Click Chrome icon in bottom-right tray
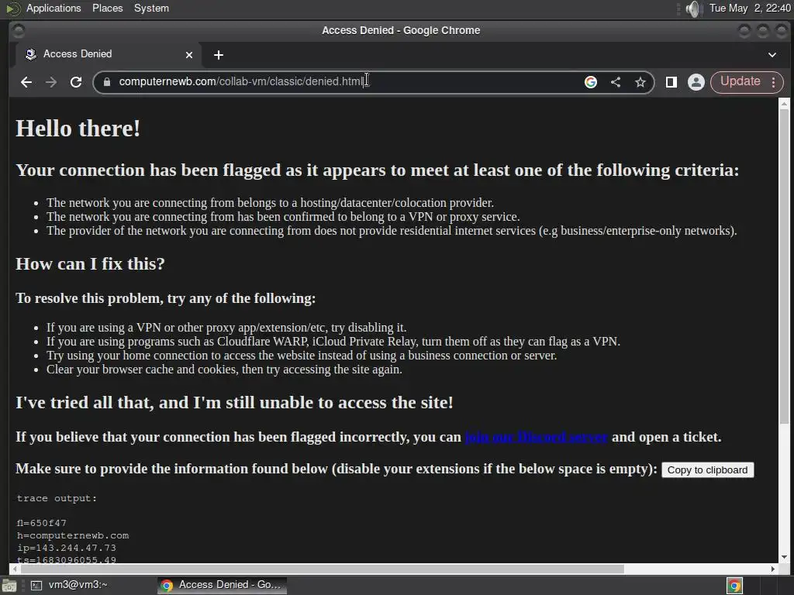Viewport: 794px width, 595px height. pos(734,586)
